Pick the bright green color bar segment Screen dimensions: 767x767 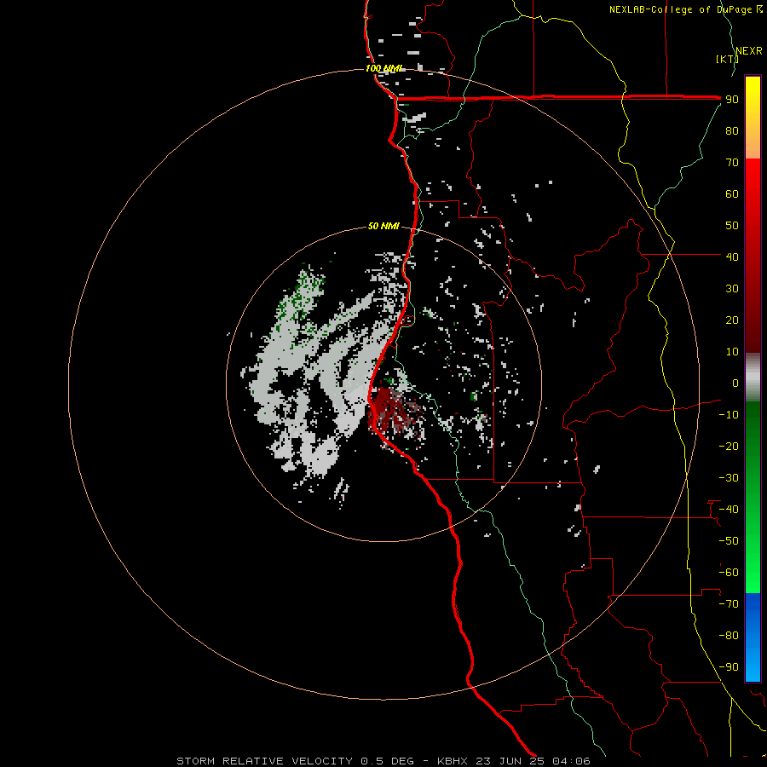tap(753, 562)
